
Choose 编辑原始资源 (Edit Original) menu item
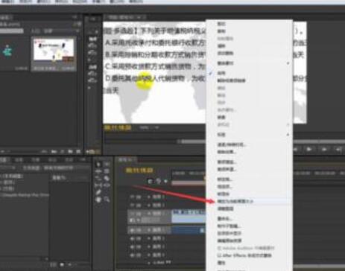pos(230,240)
